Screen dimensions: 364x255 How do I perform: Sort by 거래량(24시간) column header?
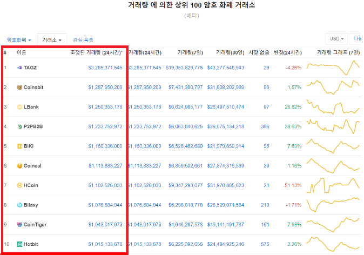tap(145, 53)
